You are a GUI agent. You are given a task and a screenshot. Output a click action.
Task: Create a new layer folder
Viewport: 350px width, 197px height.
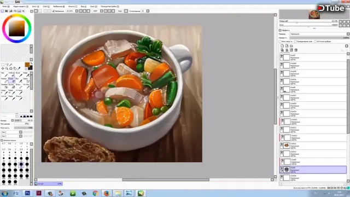tap(291, 46)
